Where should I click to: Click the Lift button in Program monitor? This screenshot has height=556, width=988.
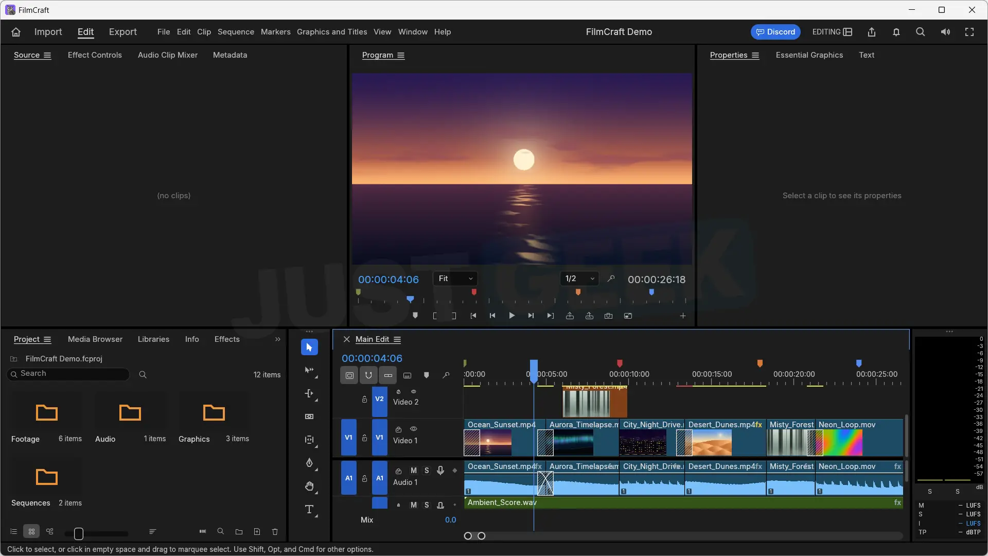[x=570, y=316]
